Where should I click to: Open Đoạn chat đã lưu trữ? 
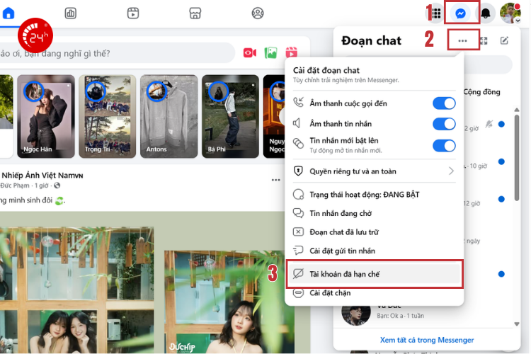[x=375, y=232]
